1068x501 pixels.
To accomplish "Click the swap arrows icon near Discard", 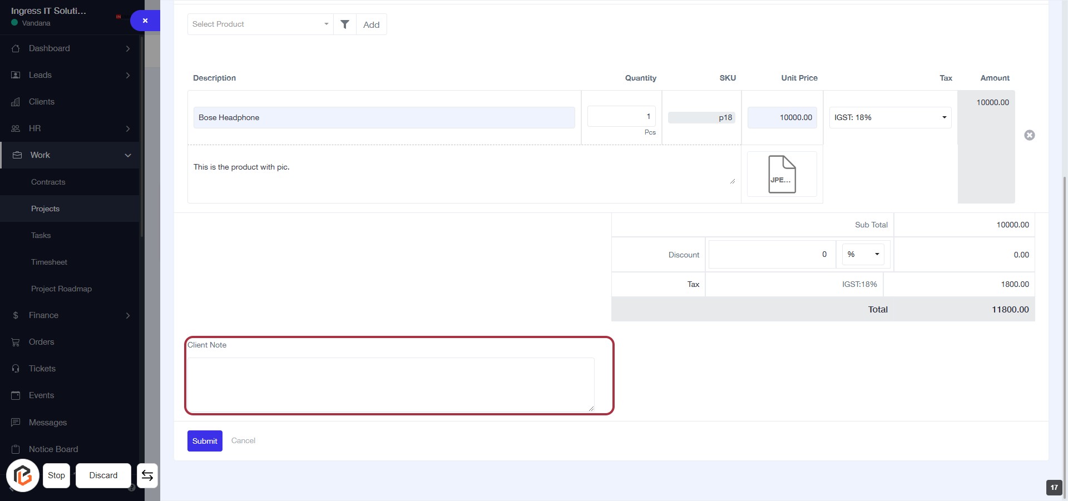I will tap(147, 475).
